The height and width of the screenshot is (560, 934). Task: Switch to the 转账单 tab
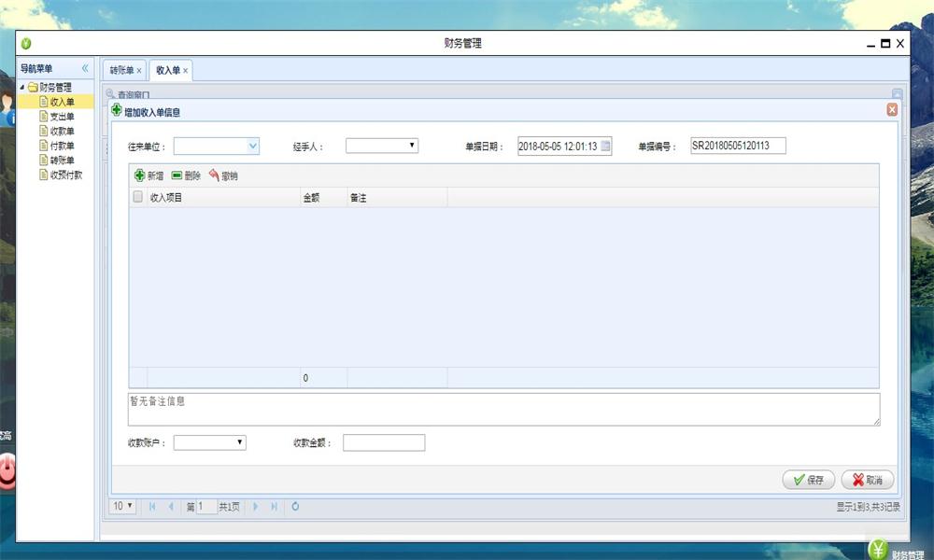120,70
